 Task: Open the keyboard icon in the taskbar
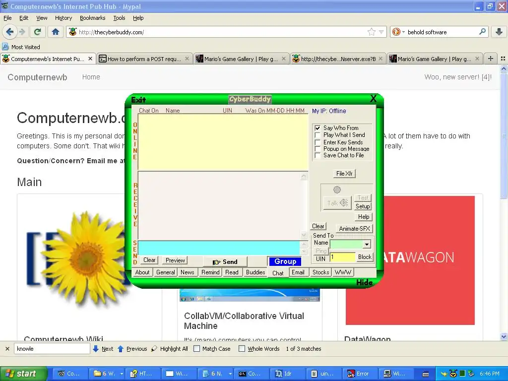[x=426, y=374]
